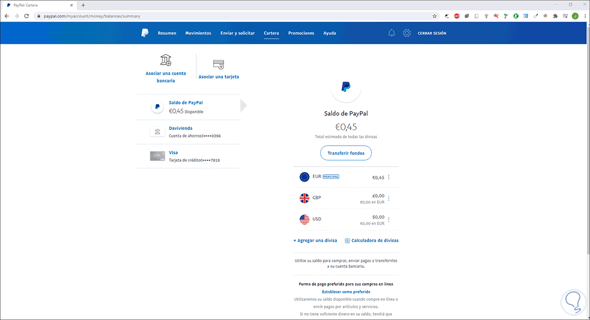Click 'Cuenta de ahorros' account number text
The width and height of the screenshot is (590, 320).
195,136
